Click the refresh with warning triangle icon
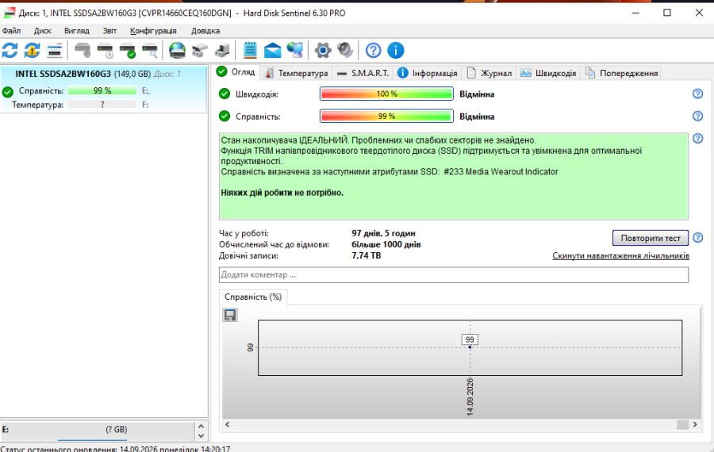Screen dimensions: 714x452 click(32, 50)
